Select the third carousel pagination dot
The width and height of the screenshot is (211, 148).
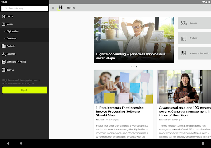pos(136,67)
